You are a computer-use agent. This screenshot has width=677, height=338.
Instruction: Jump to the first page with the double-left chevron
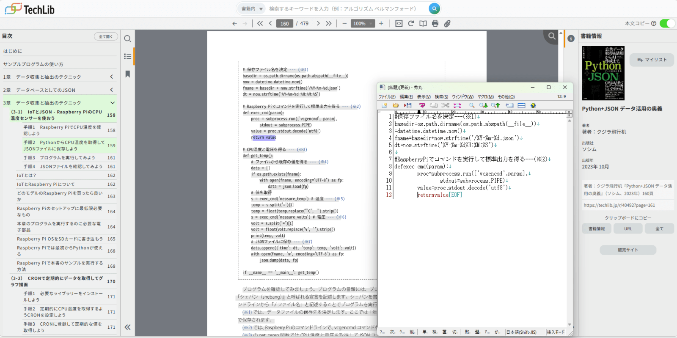[260, 24]
